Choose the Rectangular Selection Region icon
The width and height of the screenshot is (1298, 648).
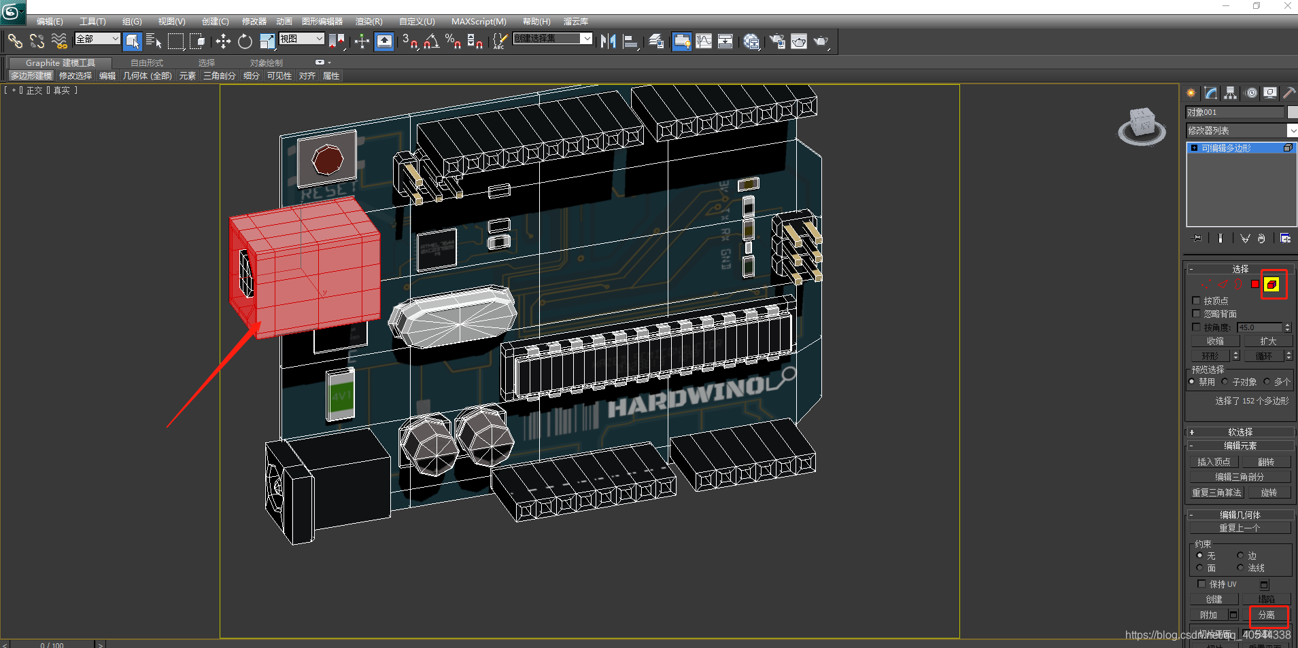(x=175, y=41)
